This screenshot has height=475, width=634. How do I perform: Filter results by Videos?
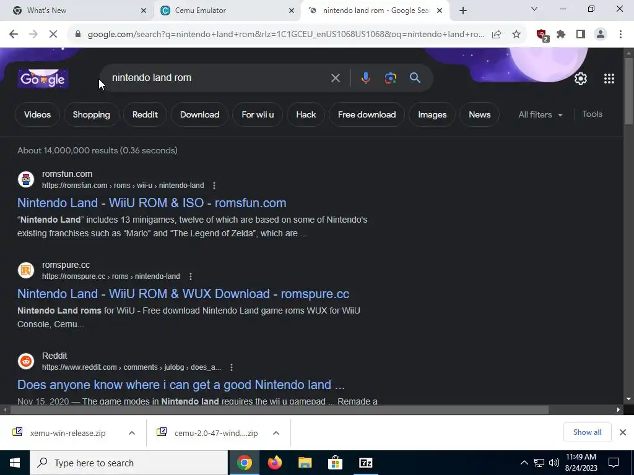point(37,114)
